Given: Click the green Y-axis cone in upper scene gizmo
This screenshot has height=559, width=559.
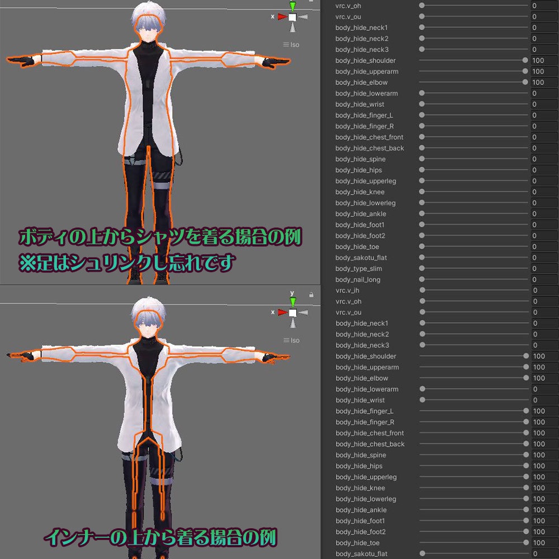Looking at the screenshot, I should [x=293, y=6].
